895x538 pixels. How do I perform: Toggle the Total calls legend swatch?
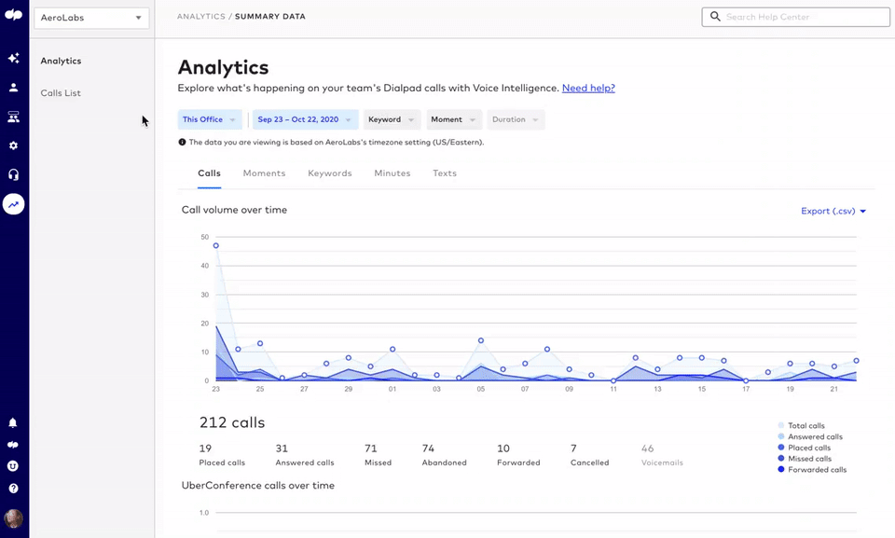[x=781, y=425]
